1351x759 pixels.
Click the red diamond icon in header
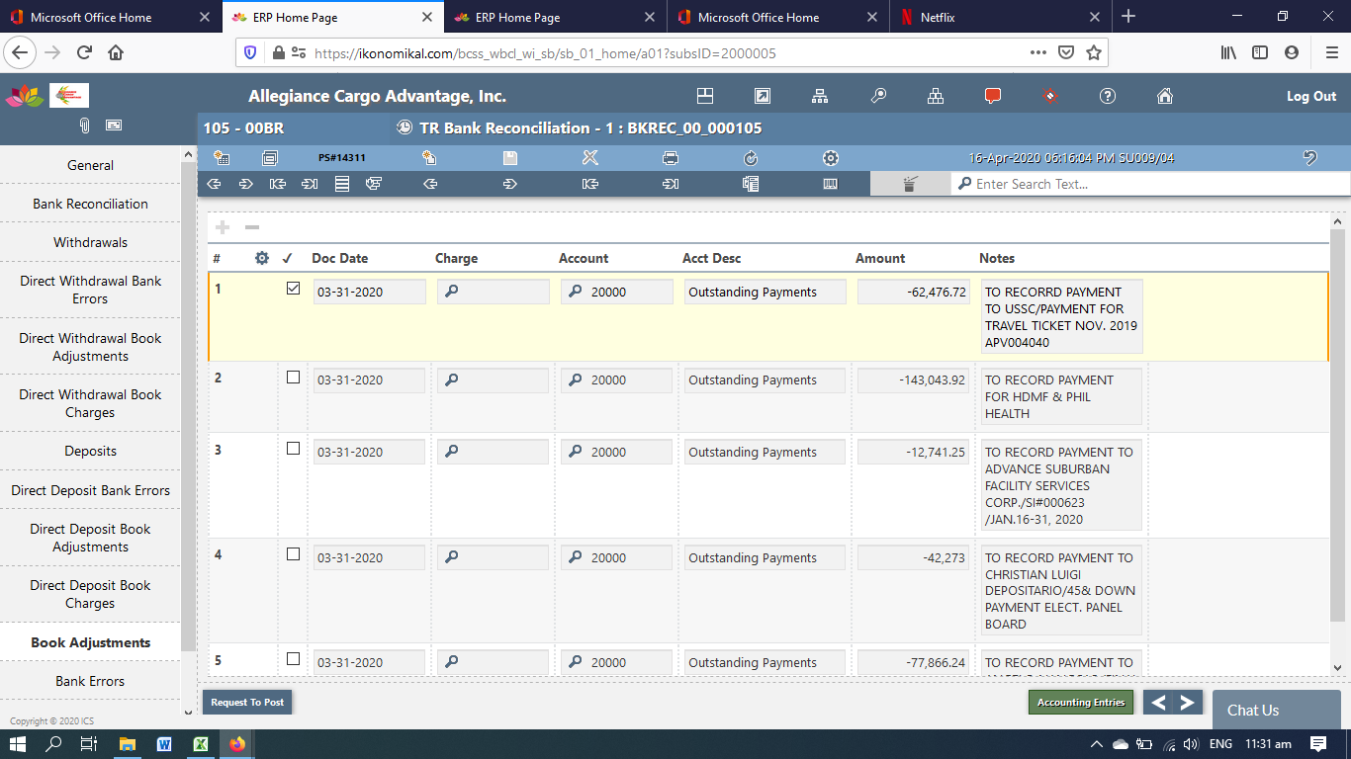(1050, 96)
